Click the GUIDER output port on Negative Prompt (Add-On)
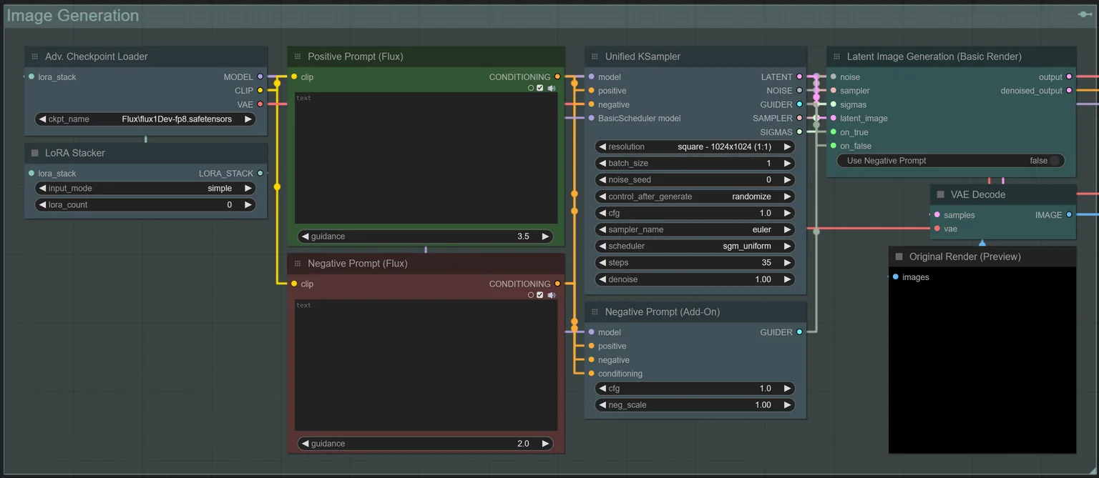This screenshot has height=478, width=1099. pos(799,332)
